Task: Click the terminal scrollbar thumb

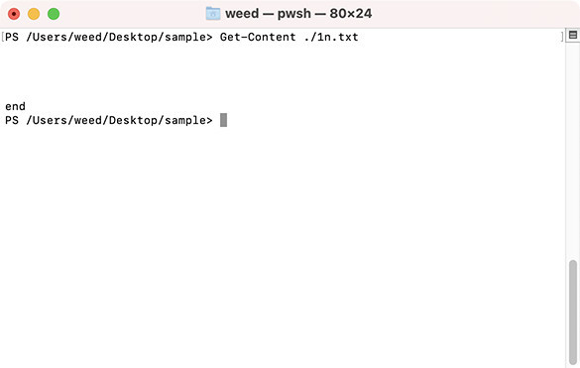Action: point(573,312)
